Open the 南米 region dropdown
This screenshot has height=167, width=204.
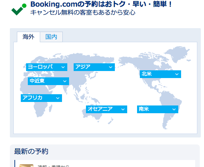157,109
